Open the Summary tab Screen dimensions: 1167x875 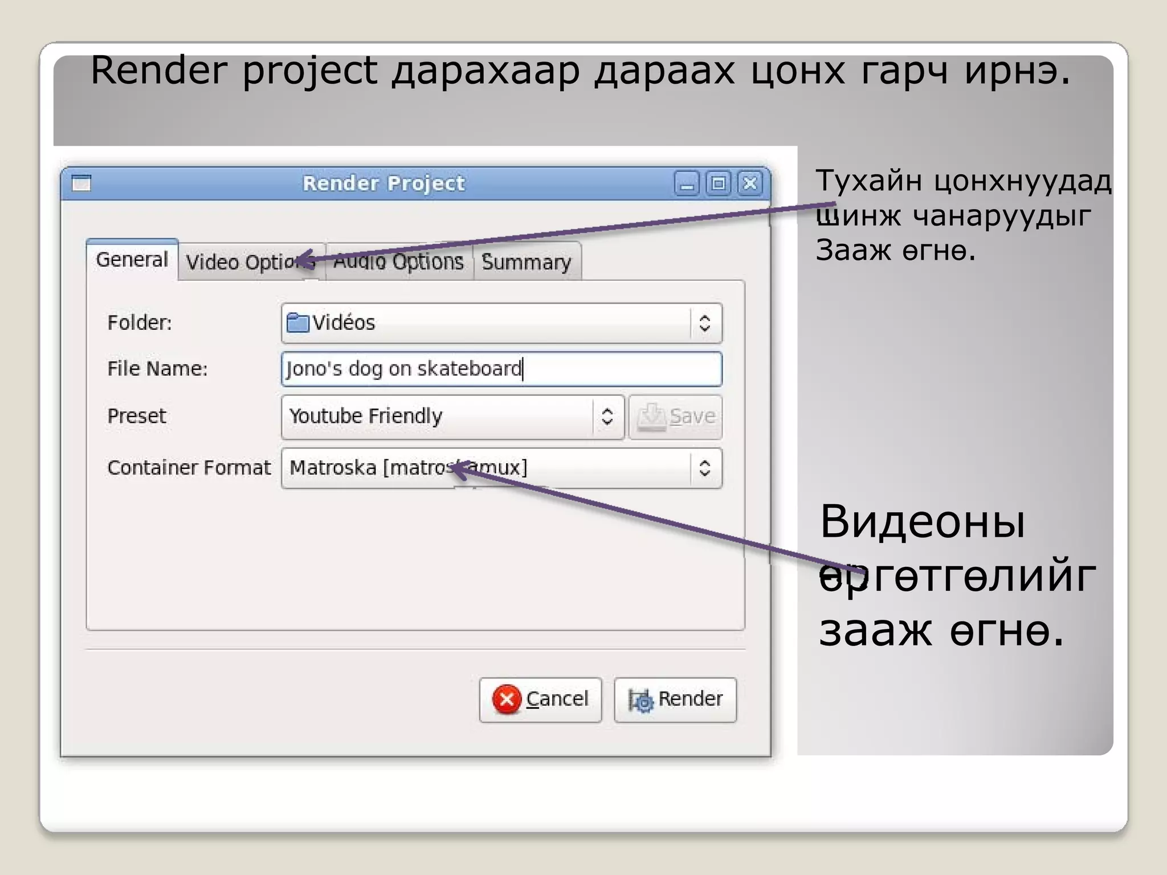point(527,262)
